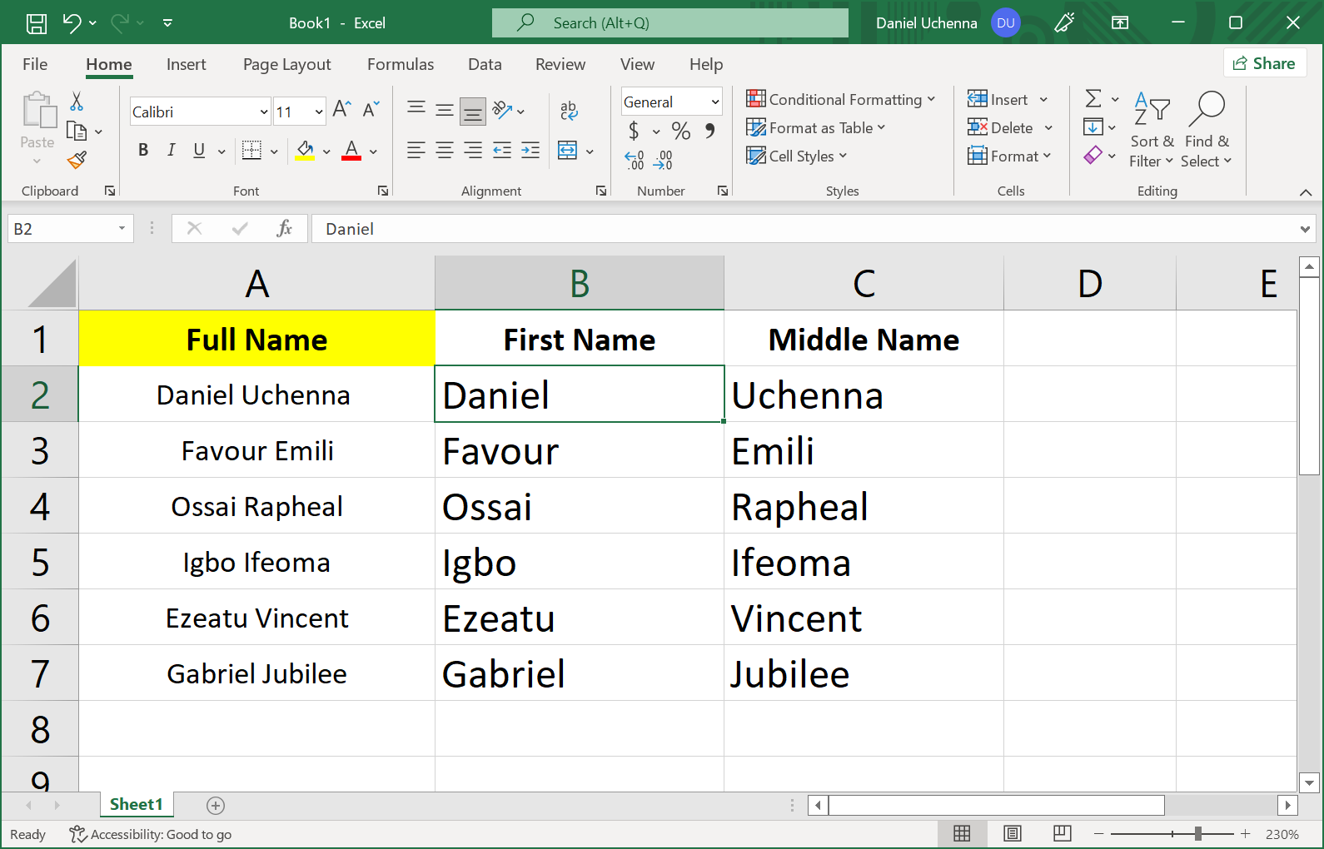Click the Wrap Text icon
This screenshot has width=1324, height=849.
coord(569,110)
